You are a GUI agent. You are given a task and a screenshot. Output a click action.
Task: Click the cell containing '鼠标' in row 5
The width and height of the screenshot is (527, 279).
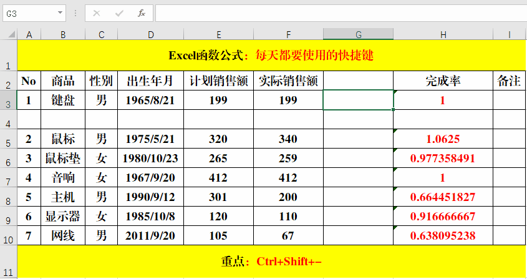(x=63, y=139)
